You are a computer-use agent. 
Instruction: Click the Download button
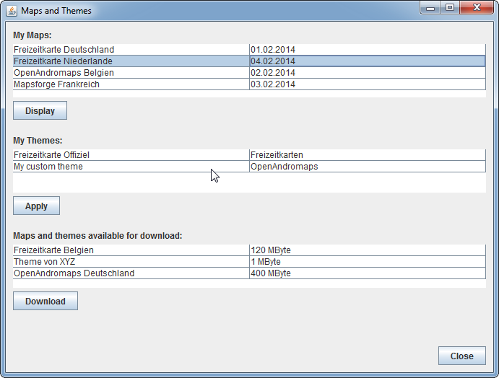point(45,301)
